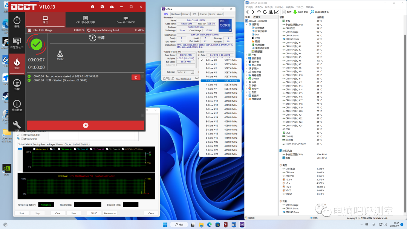The image size is (407, 229).
Task: Expand the Server node in AIDA64 tree
Action: [x=246, y=62]
